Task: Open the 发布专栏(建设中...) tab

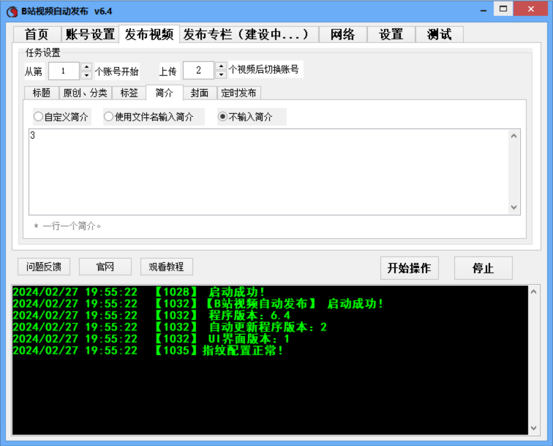Action: [x=249, y=34]
